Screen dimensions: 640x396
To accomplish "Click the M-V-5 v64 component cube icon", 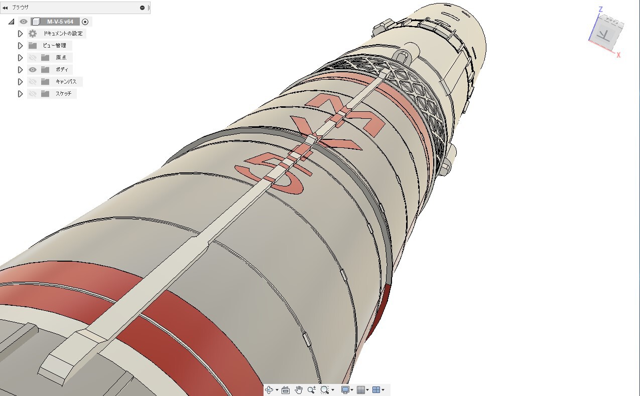I will 36,22.
